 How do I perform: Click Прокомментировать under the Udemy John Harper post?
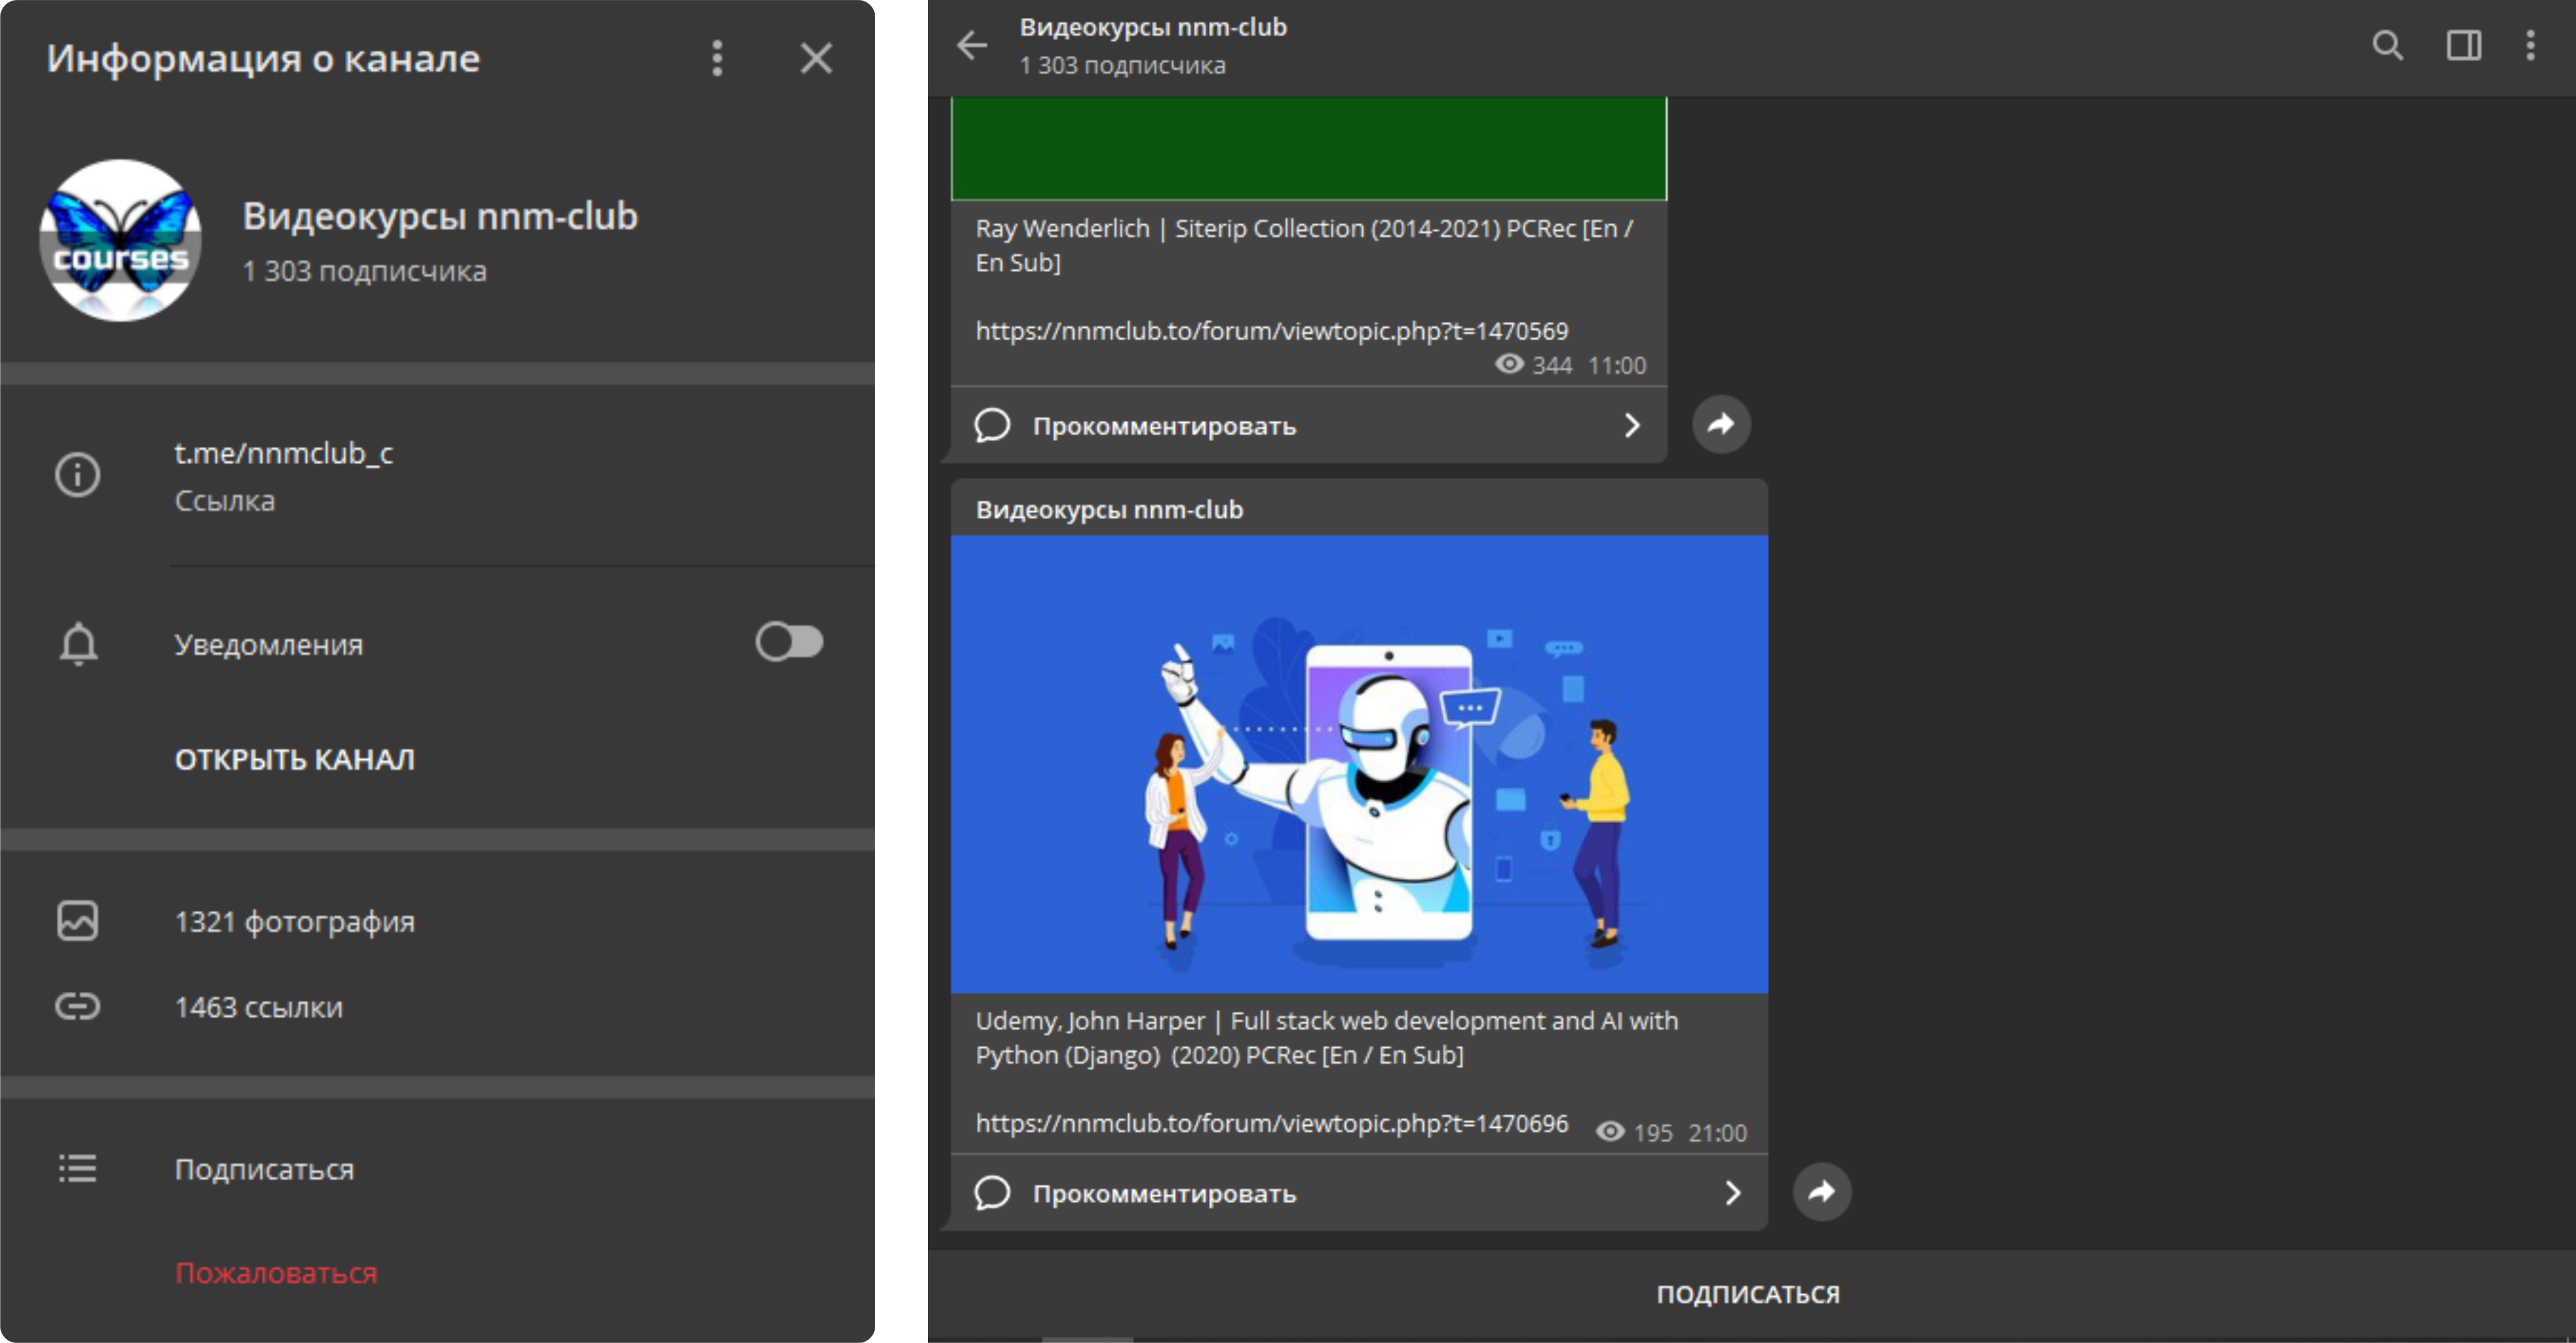pos(1164,1194)
